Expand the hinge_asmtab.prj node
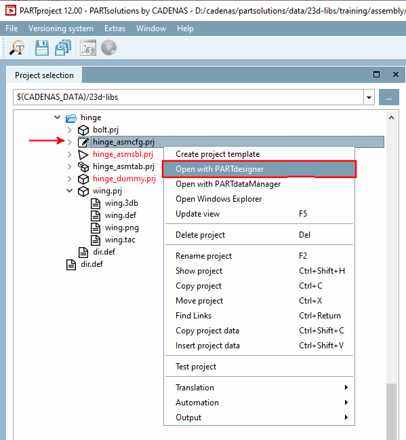 click(70, 166)
